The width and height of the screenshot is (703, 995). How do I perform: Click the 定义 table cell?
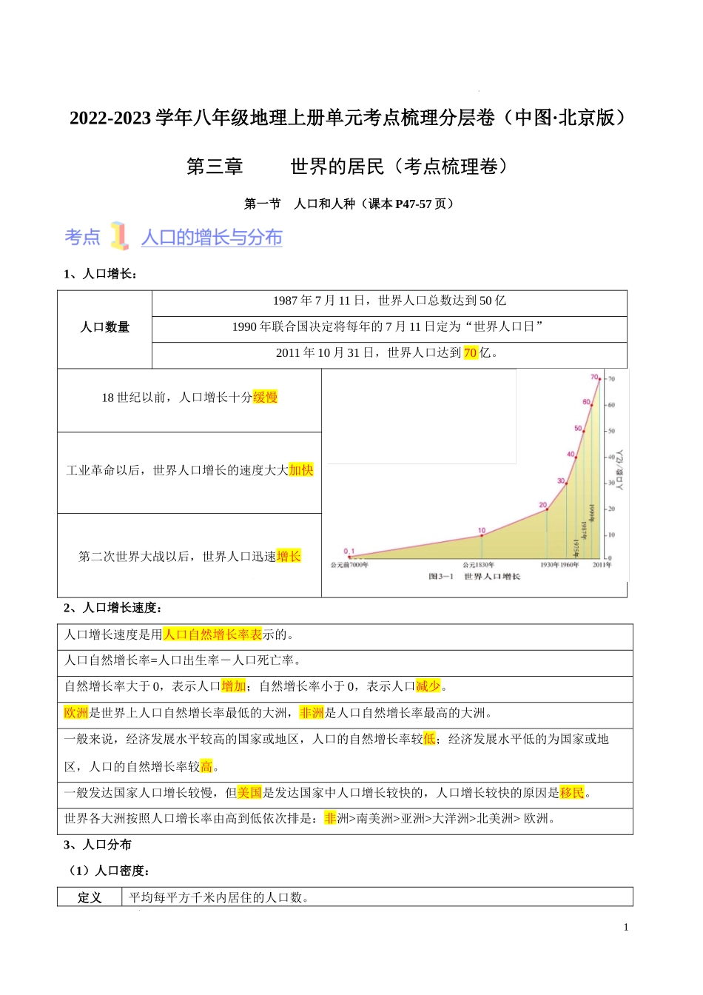click(x=90, y=897)
